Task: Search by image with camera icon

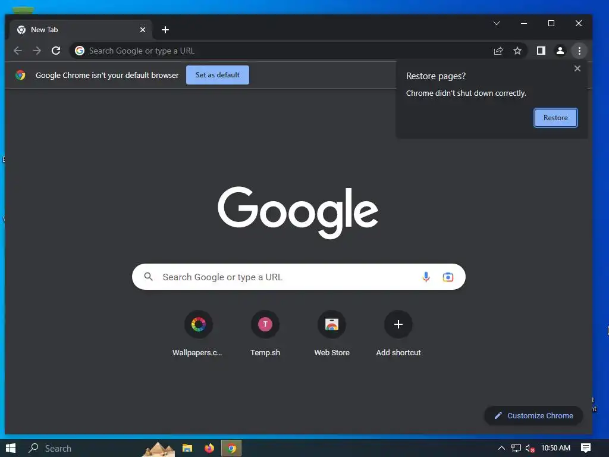Action: [x=448, y=277]
